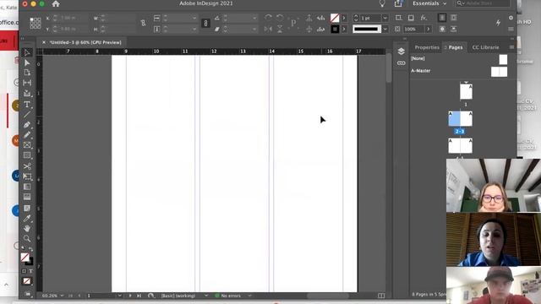
Task: Select the Scissors tool
Action: coord(27,166)
